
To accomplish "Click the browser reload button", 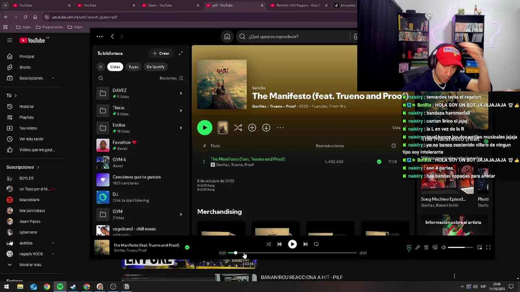I will click(x=25, y=17).
